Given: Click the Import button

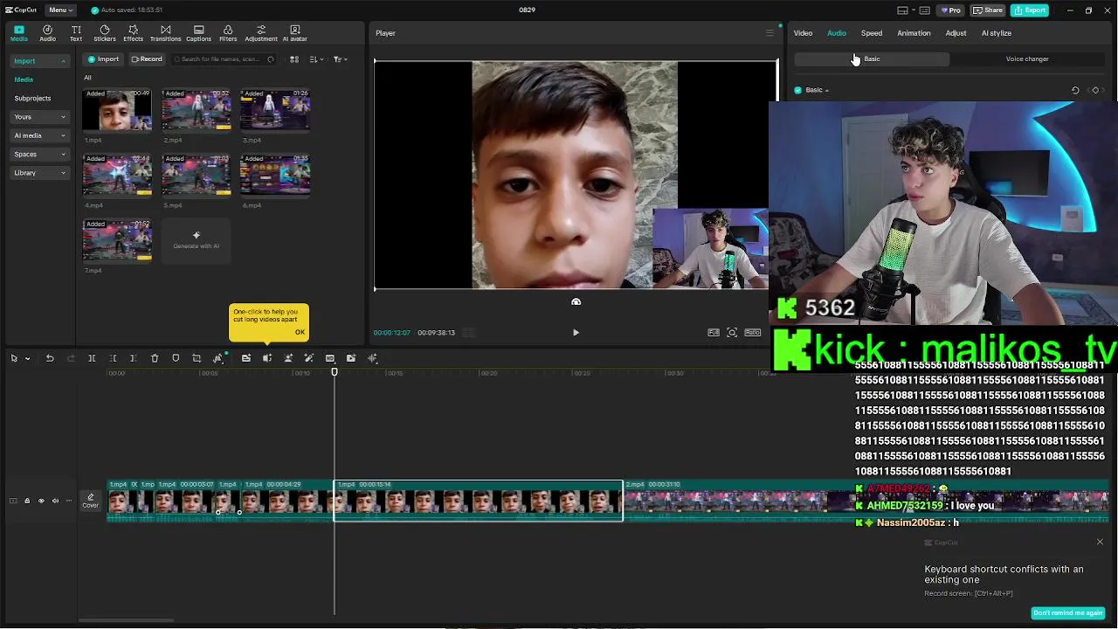Looking at the screenshot, I should click(103, 59).
